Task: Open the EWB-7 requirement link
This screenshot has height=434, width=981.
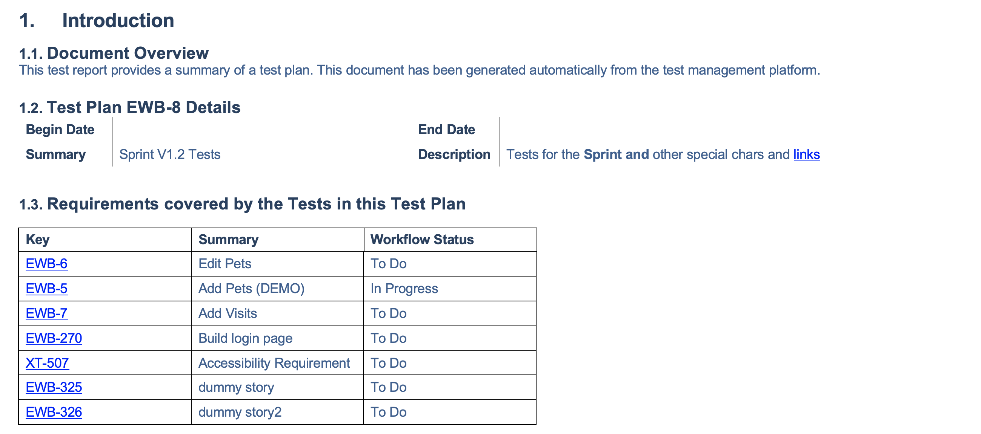Action: pos(46,313)
